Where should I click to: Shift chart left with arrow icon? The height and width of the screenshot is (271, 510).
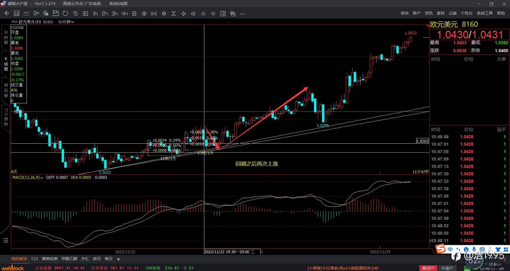184,14
